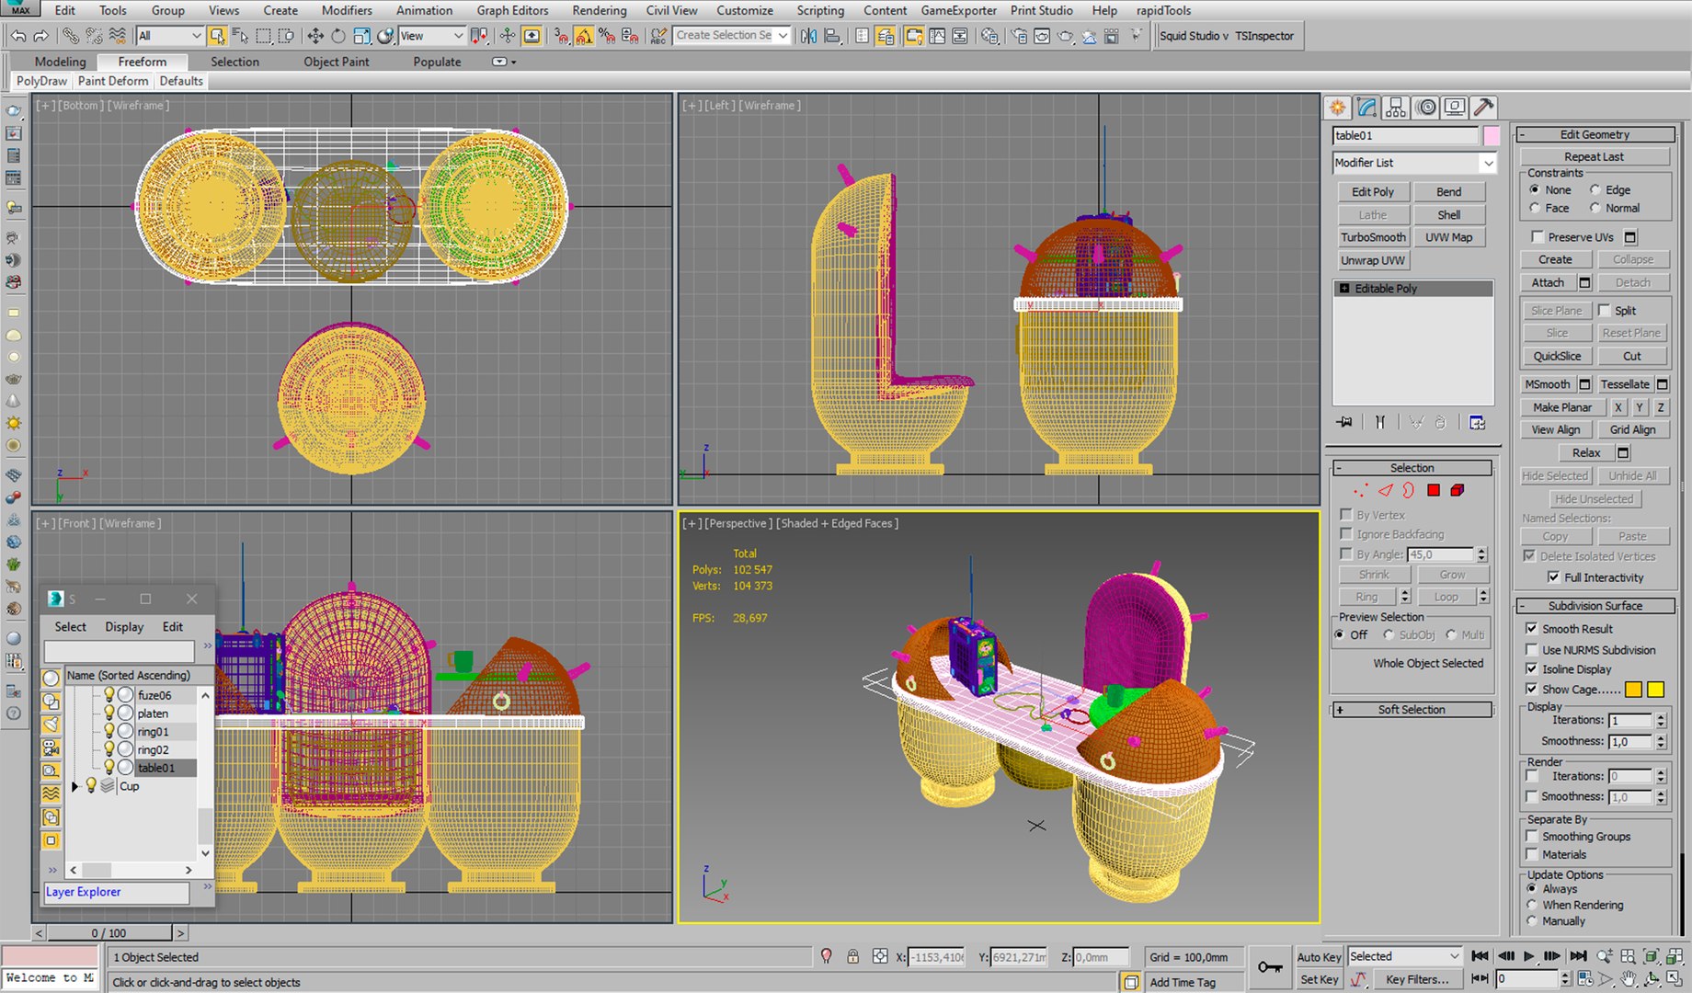Enable Use NURMS Subdivision
This screenshot has height=993, width=1692.
(1531, 650)
